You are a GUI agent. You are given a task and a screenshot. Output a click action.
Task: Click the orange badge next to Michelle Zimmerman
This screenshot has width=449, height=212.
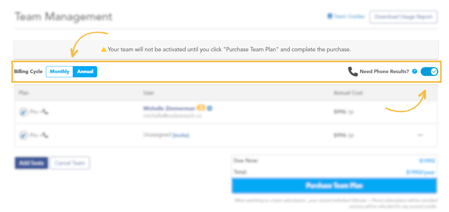click(x=201, y=108)
